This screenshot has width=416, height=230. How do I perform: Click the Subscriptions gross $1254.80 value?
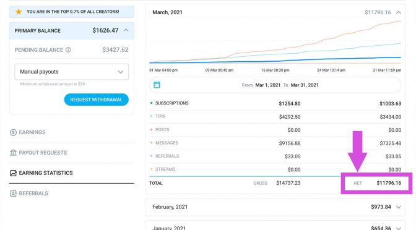click(290, 104)
